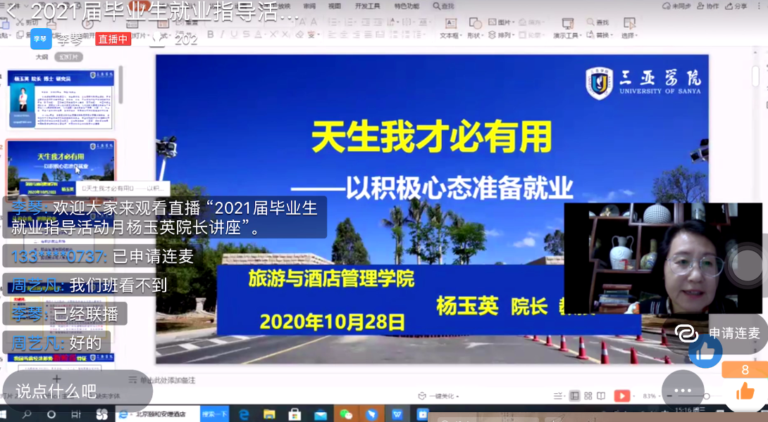The width and height of the screenshot is (768, 422).
Task: Click the thumbs-up like icon
Action: click(745, 391)
